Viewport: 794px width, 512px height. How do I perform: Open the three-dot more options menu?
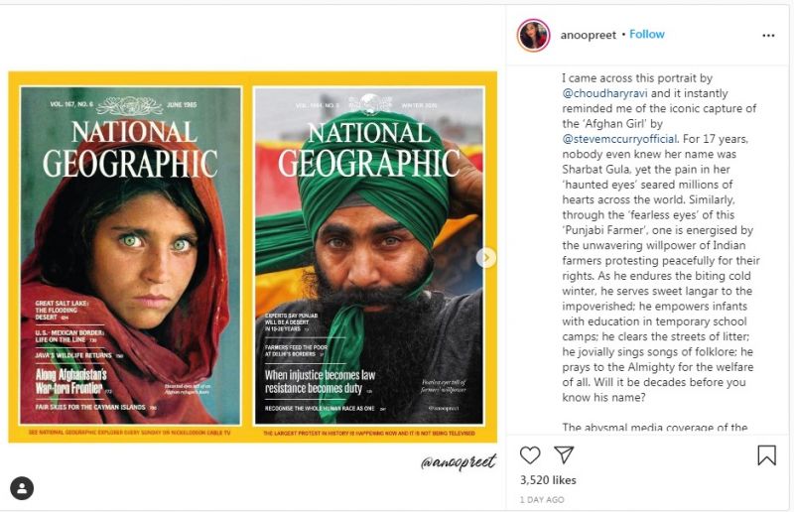click(x=768, y=35)
